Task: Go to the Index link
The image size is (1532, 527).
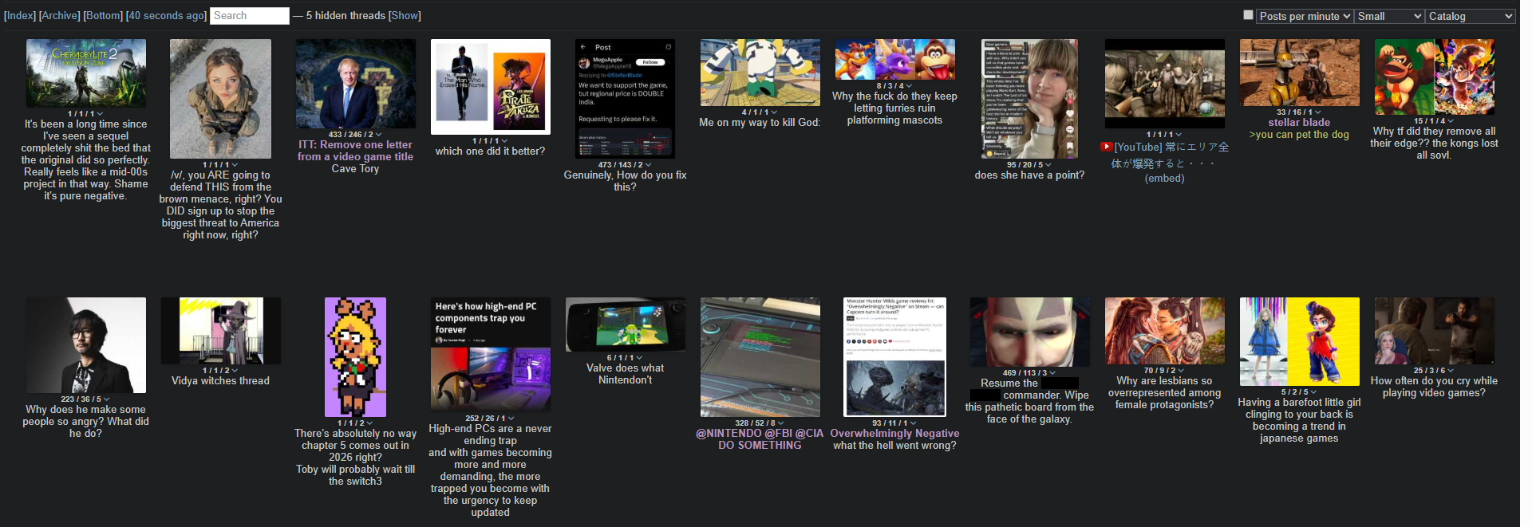Action: tap(20, 16)
